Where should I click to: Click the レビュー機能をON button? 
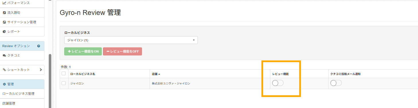point(83,51)
